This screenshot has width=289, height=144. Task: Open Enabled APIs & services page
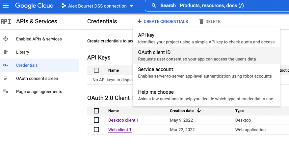pyautogui.click(x=39, y=39)
